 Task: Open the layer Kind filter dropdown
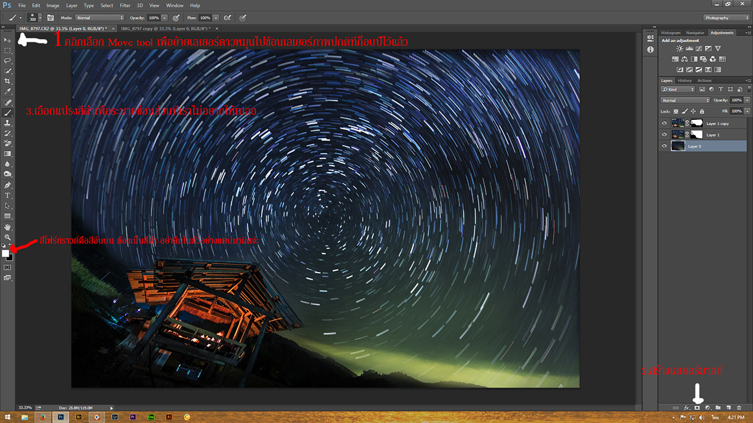[678, 89]
